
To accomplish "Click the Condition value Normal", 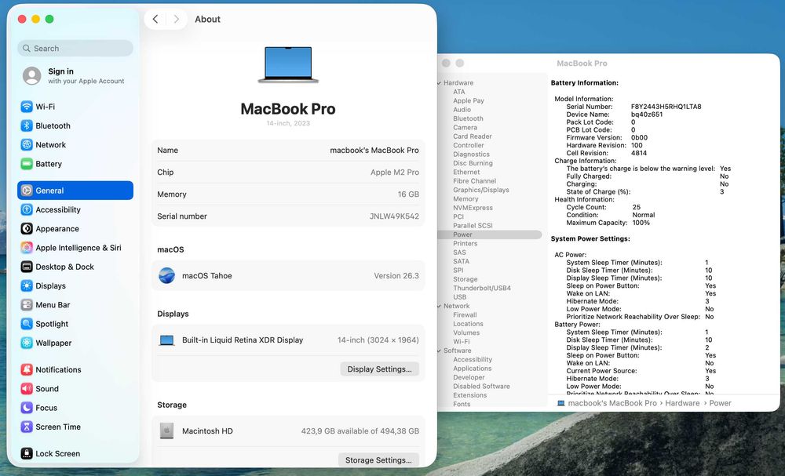I will pyautogui.click(x=644, y=215).
